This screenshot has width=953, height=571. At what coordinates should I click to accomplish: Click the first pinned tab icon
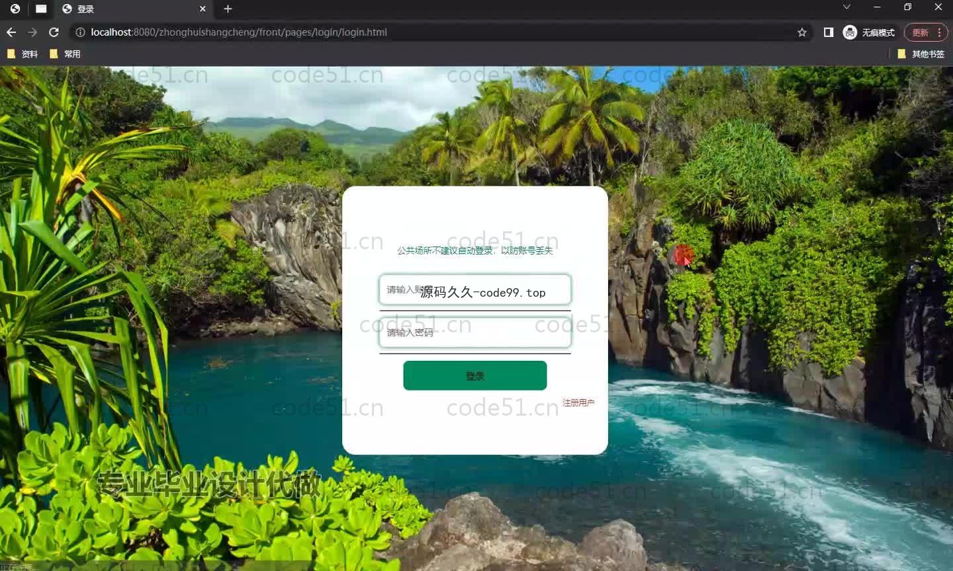[x=15, y=9]
